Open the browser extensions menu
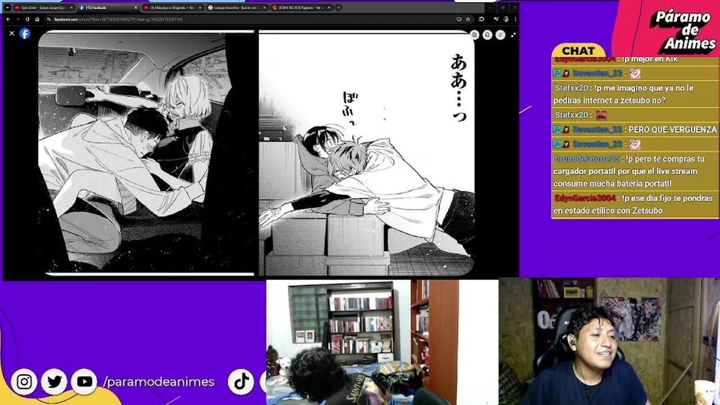The height and width of the screenshot is (405, 720). pyautogui.click(x=481, y=19)
